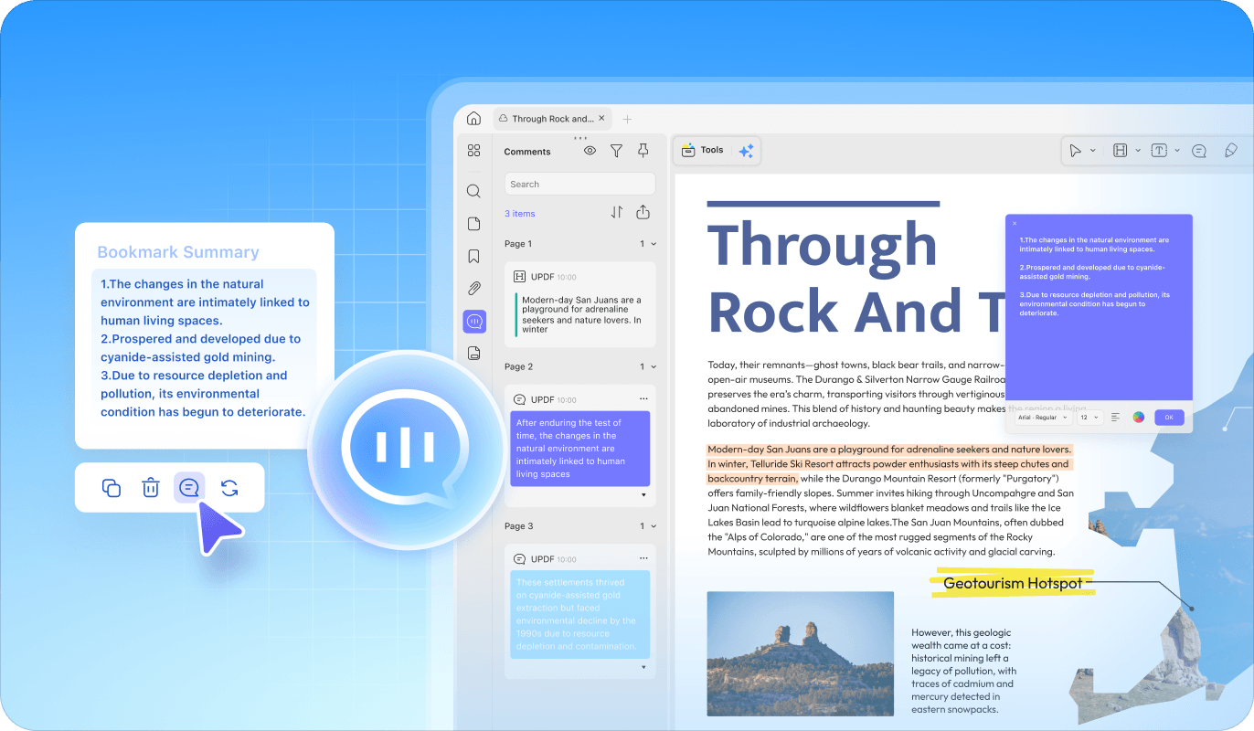1254x731 pixels.
Task: Click the sort comments icon
Action: (x=617, y=212)
